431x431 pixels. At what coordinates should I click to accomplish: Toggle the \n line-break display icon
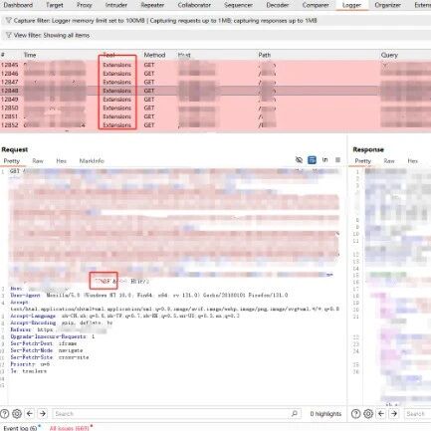point(324,160)
